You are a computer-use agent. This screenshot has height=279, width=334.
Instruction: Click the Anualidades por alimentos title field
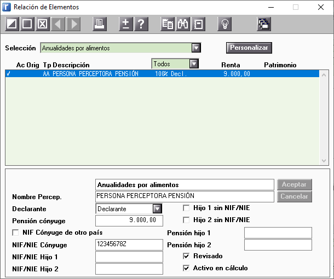point(185,184)
